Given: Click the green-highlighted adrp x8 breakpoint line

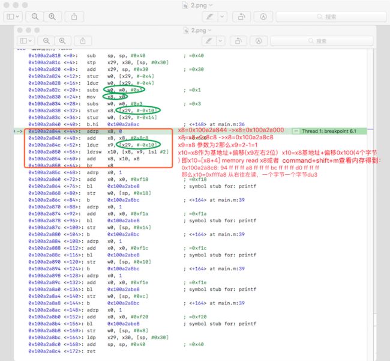Looking at the screenshot, I should tap(190, 131).
